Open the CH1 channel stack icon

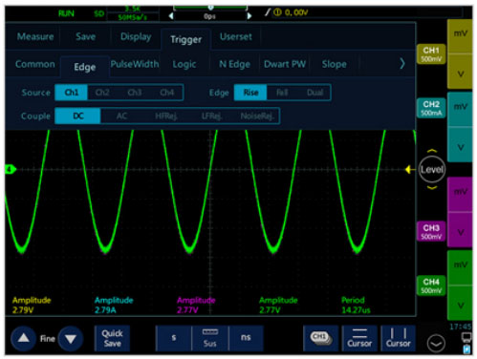(x=321, y=338)
